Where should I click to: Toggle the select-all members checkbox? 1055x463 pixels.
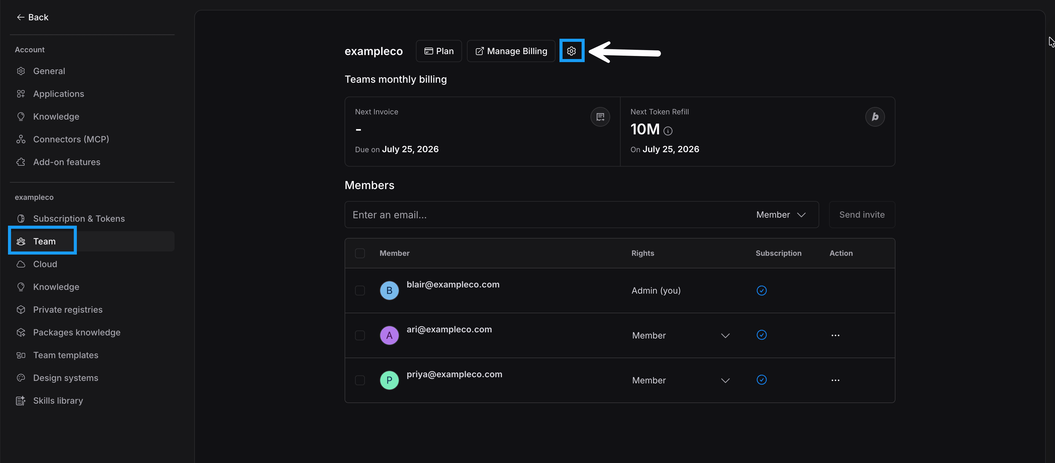click(360, 253)
